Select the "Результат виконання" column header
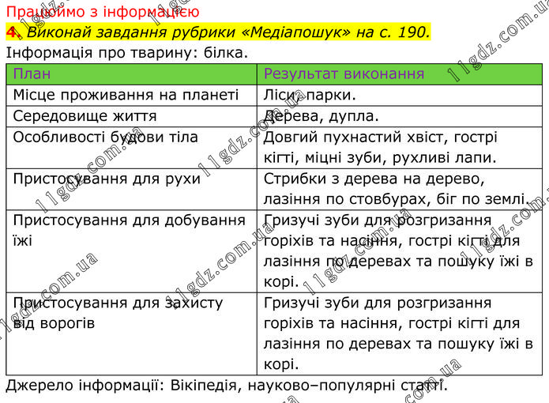 pos(344,74)
